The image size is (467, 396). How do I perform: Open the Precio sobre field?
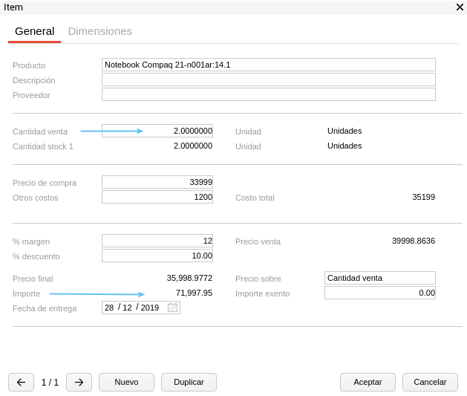379,278
